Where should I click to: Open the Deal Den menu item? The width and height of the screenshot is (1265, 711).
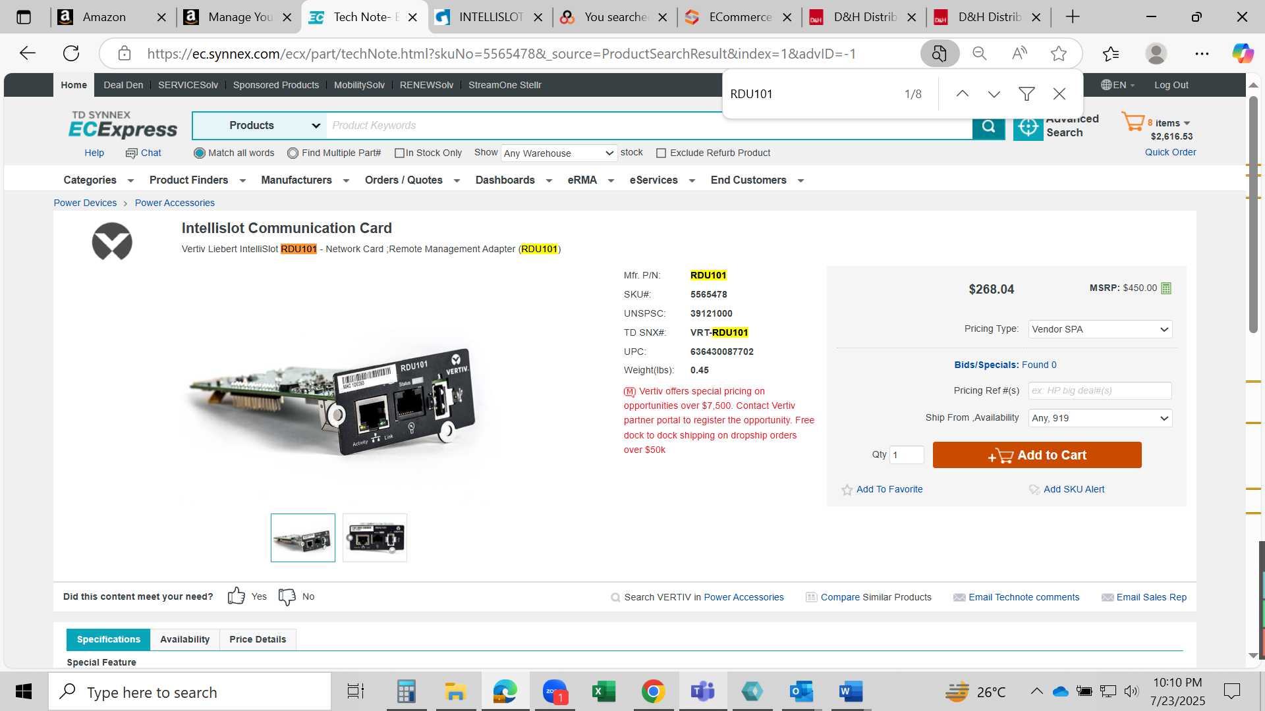tap(123, 85)
